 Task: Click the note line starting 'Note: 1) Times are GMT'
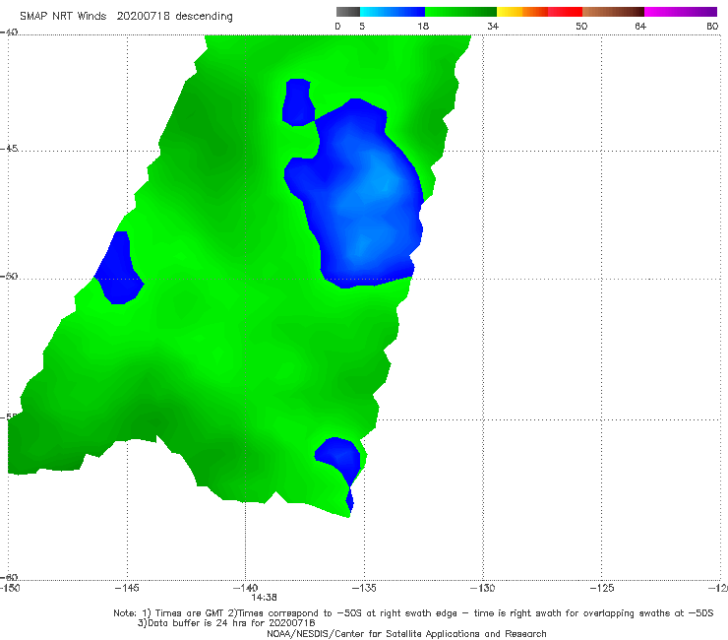tap(413, 613)
